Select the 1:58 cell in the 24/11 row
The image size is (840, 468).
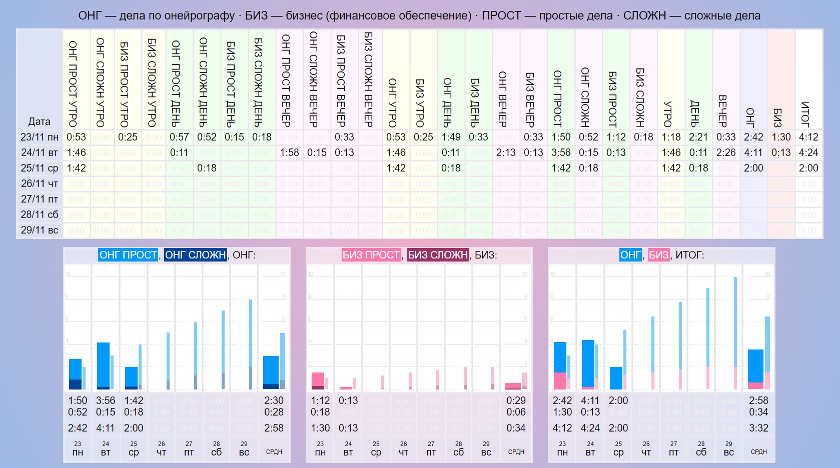[x=289, y=152]
